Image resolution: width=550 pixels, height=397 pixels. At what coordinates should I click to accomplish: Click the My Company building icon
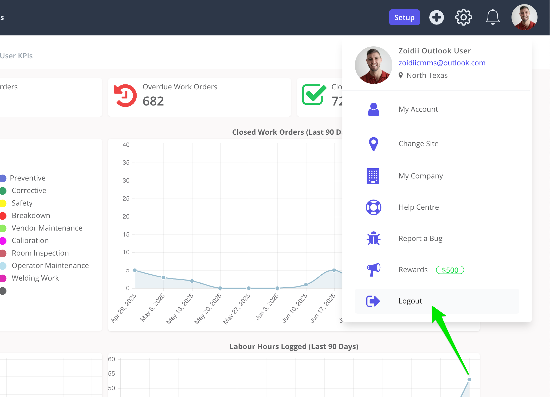(x=373, y=176)
